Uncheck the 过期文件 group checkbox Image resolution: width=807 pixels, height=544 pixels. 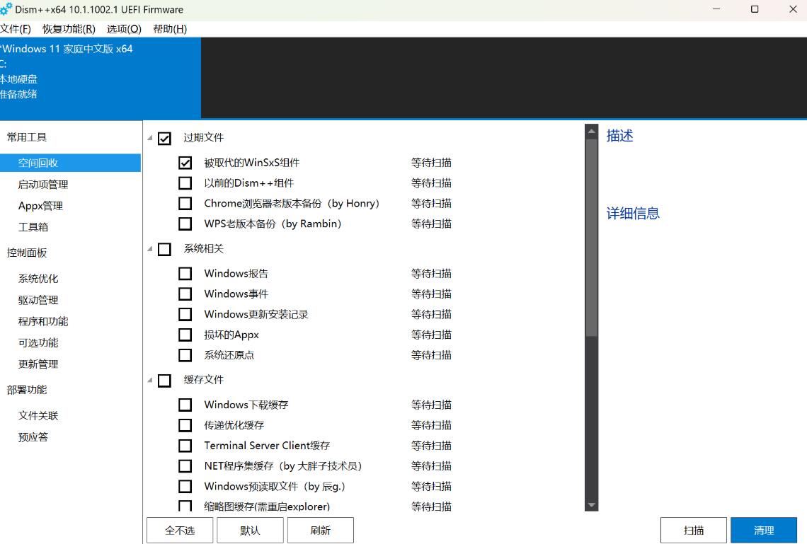pyautogui.click(x=164, y=139)
